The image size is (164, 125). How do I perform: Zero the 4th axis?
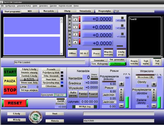[75, 41]
